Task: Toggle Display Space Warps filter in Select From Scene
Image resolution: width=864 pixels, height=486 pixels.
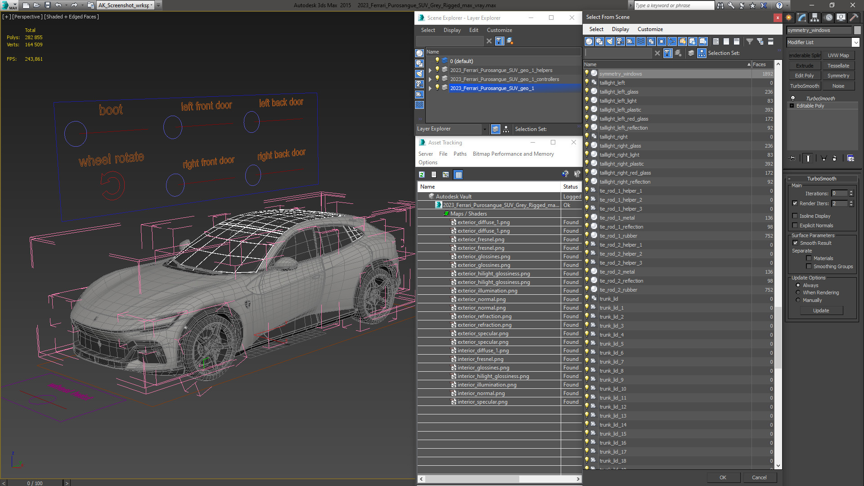Action: [x=641, y=41]
